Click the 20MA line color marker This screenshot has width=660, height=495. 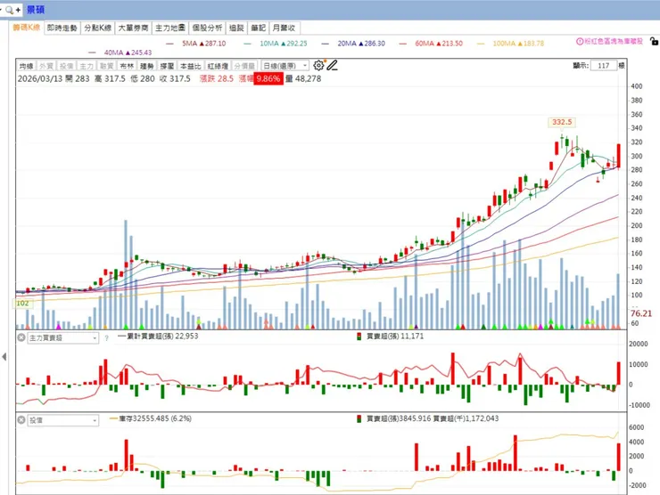326,44
